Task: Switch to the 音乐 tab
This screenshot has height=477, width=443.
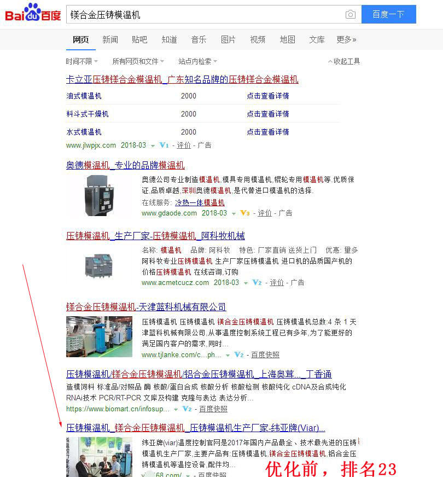Action: click(199, 39)
